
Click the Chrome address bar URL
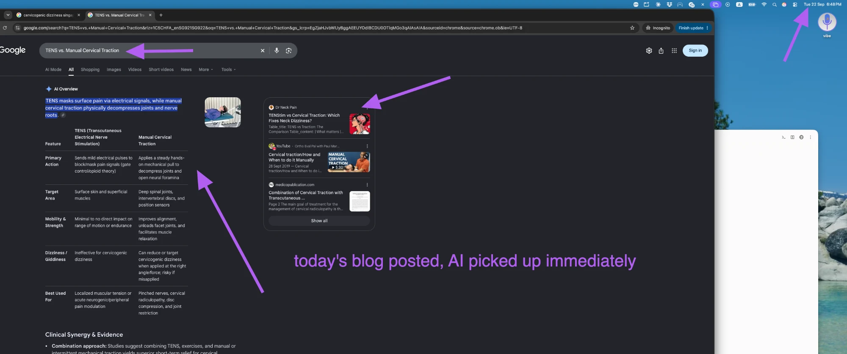(x=273, y=28)
